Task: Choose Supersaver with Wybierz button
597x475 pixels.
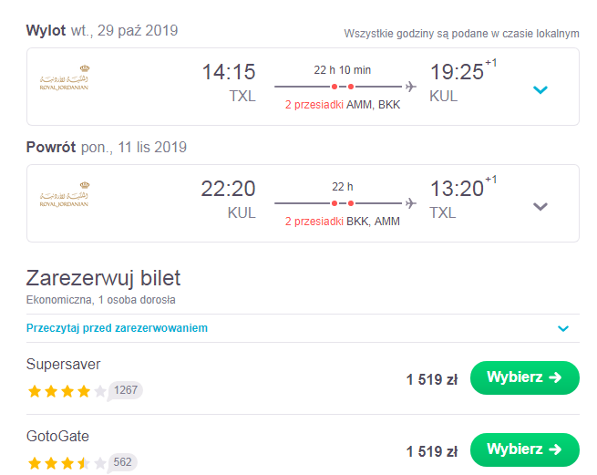Action: point(525,377)
